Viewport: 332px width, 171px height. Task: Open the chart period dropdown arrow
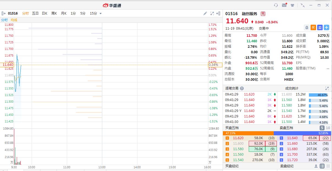point(101,13)
